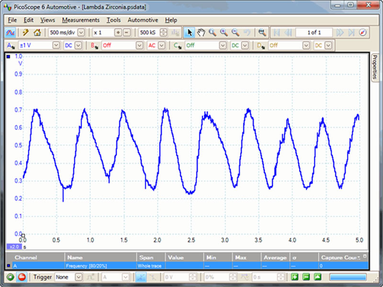383x287 pixels.
Task: Go to last waveform buffer
Action: click(351, 33)
